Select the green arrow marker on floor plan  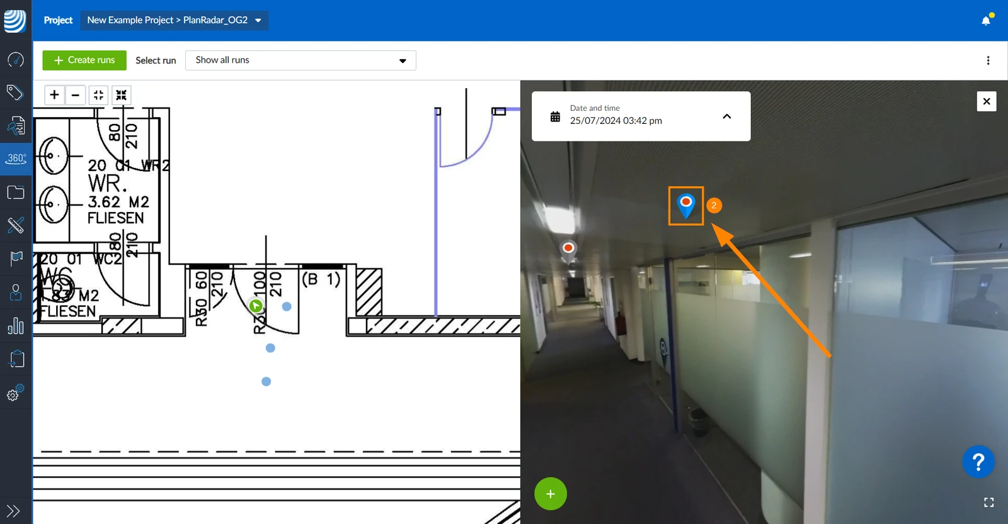point(256,306)
